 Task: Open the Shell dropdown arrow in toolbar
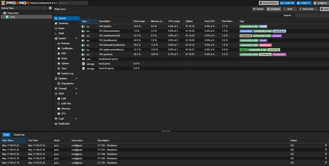[295, 9]
